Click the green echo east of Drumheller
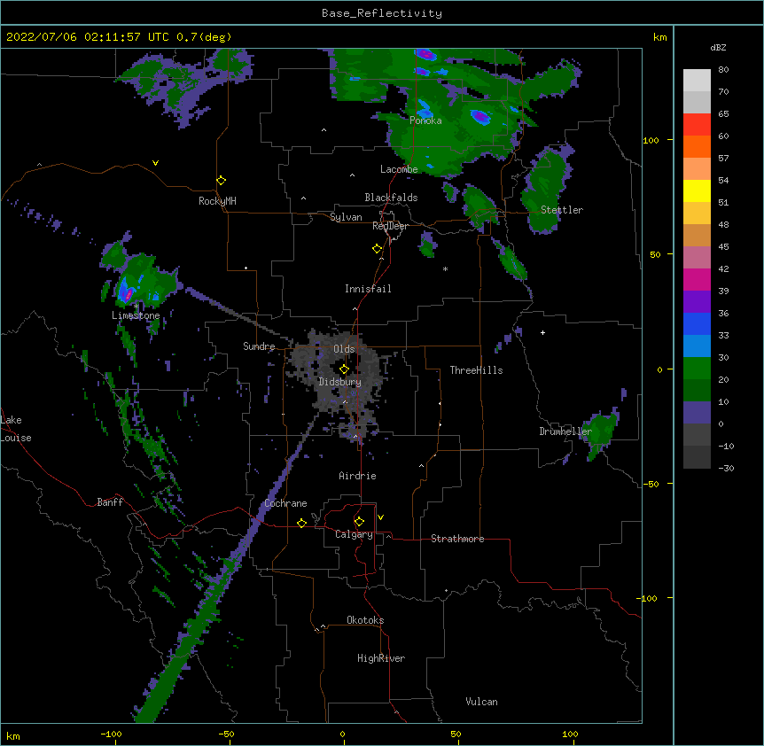Image resolution: width=764 pixels, height=746 pixels. 601,432
